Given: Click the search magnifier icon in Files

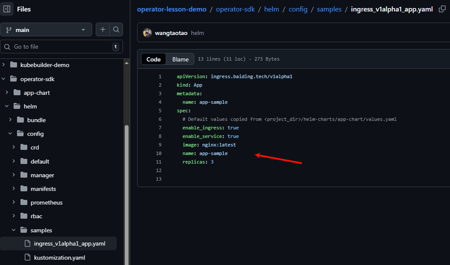Looking at the screenshot, I should coord(116,29).
